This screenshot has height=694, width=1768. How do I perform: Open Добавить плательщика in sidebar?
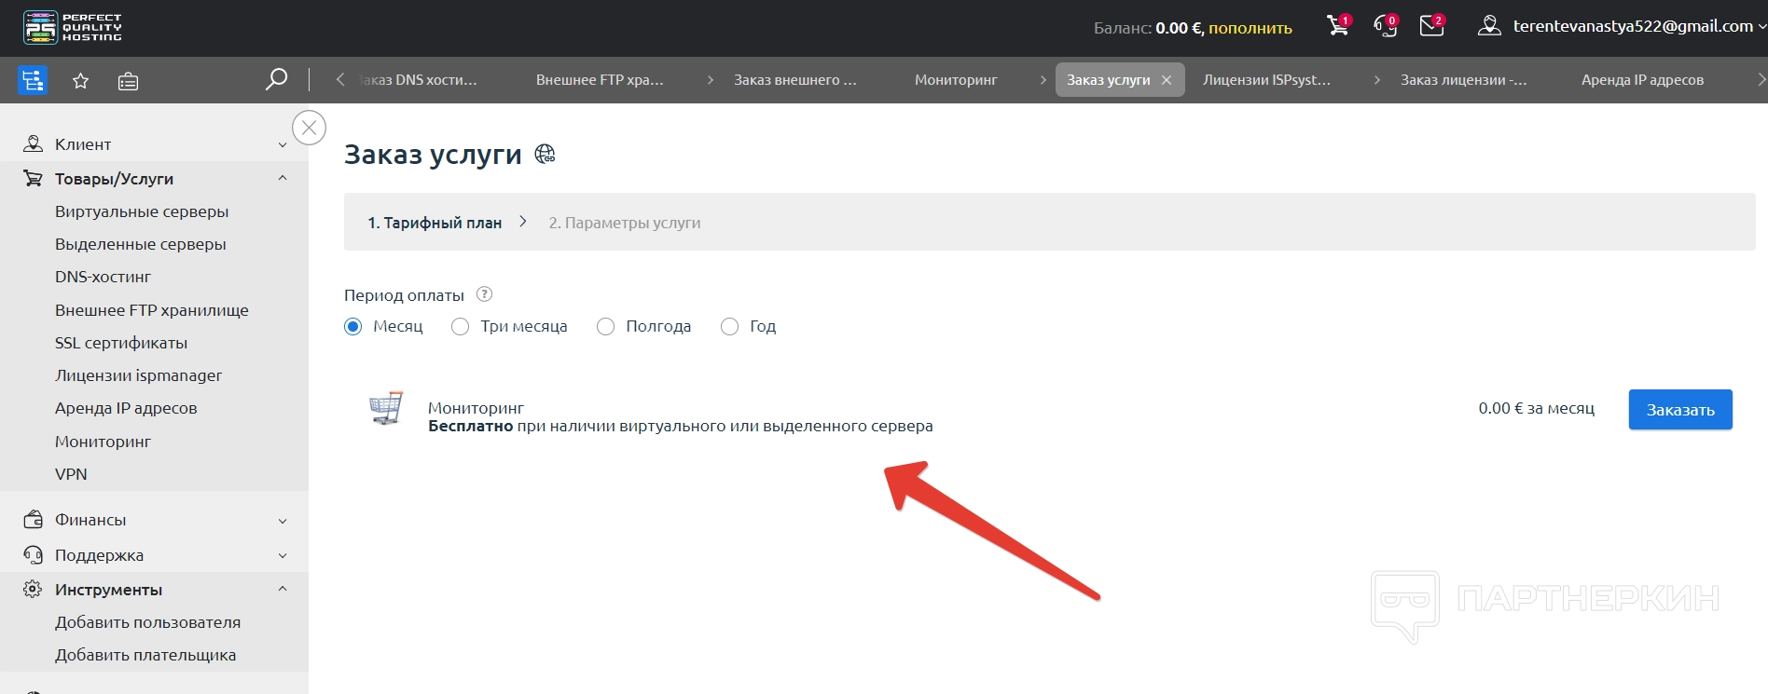(145, 655)
